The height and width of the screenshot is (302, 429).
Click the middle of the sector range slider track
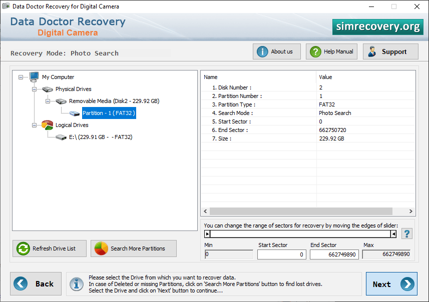pyautogui.click(x=300, y=234)
